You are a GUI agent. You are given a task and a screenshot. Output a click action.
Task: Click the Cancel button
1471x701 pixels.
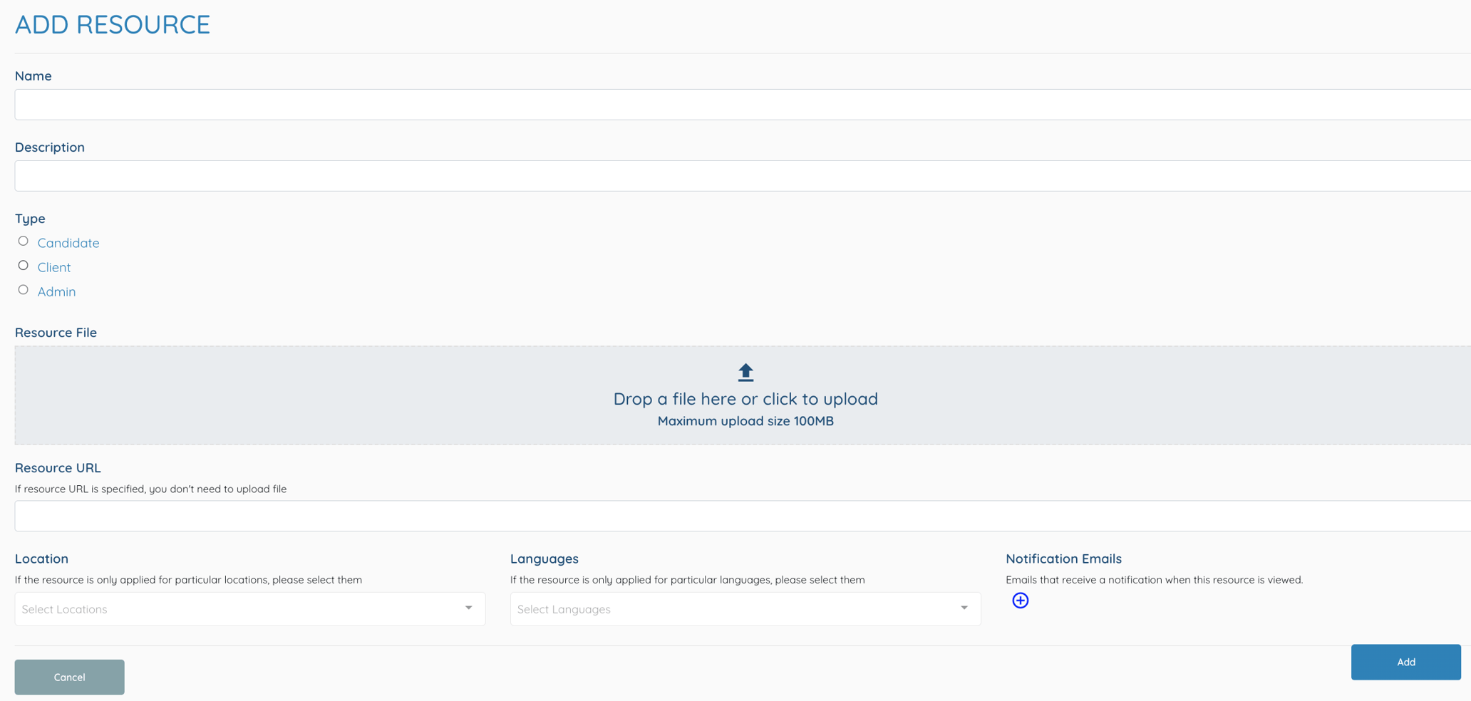point(68,677)
